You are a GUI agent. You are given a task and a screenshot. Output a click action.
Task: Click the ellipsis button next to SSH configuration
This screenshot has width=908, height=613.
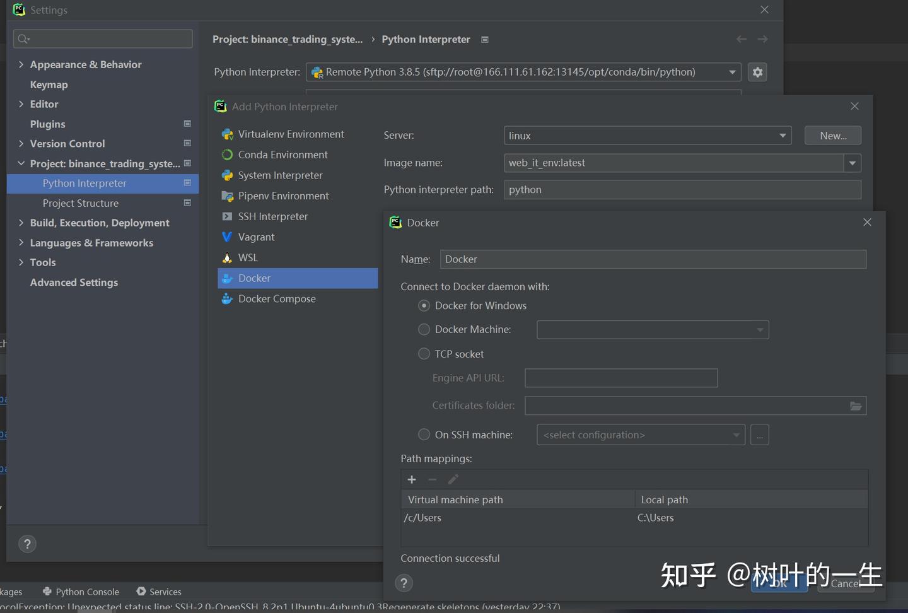[x=760, y=435]
